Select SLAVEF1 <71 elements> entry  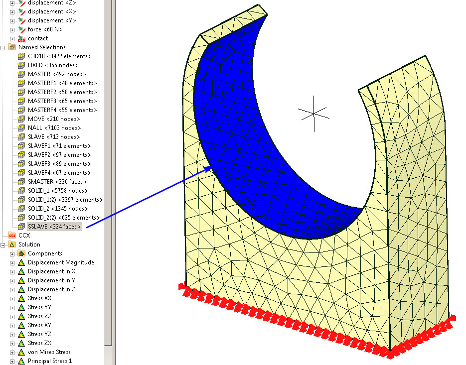59,146
